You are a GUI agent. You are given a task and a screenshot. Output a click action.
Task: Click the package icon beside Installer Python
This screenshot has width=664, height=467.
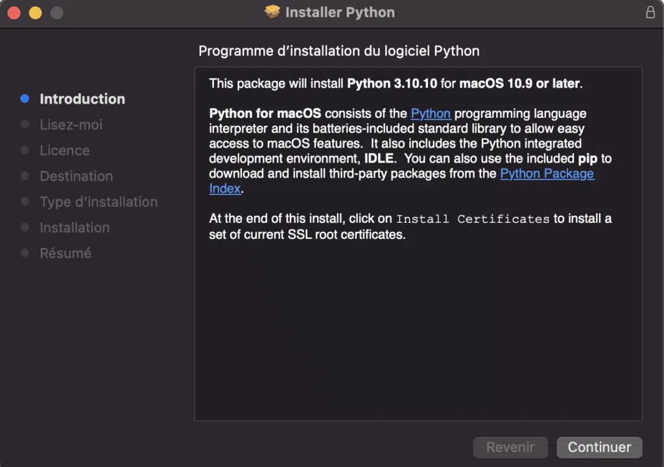[x=272, y=12]
